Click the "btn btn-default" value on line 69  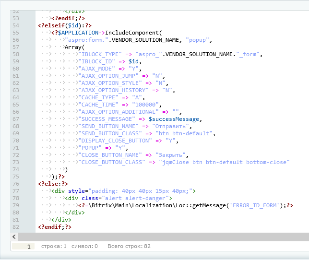[x=184, y=133]
